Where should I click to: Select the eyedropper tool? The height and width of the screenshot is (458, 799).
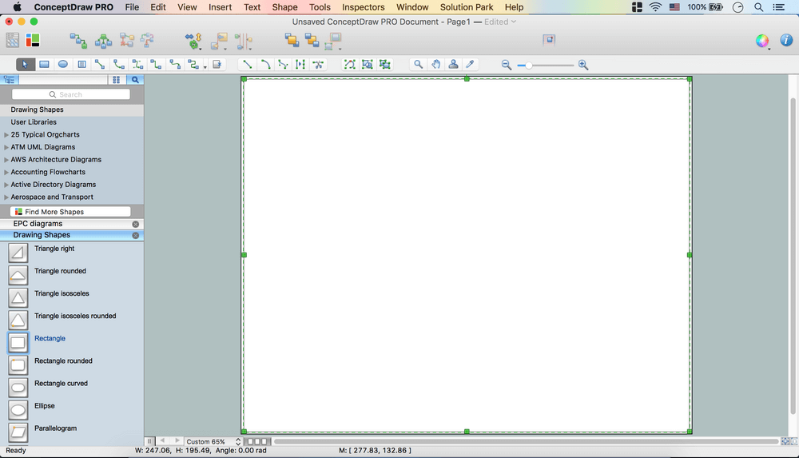pos(471,64)
